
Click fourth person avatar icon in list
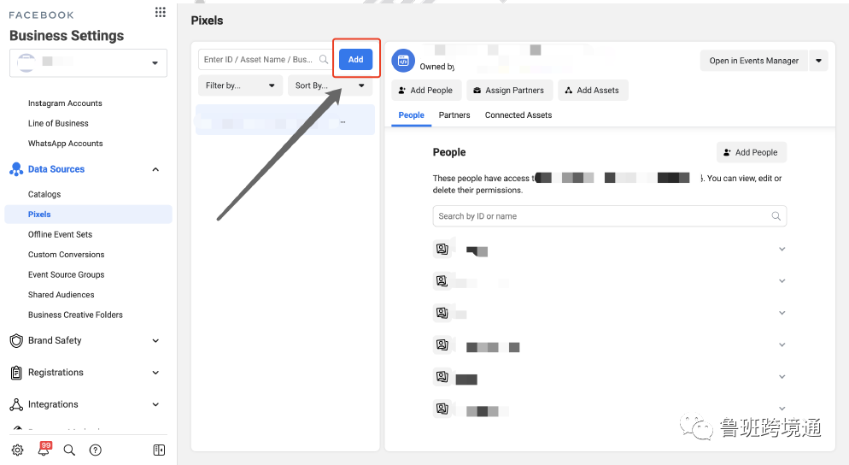442,344
